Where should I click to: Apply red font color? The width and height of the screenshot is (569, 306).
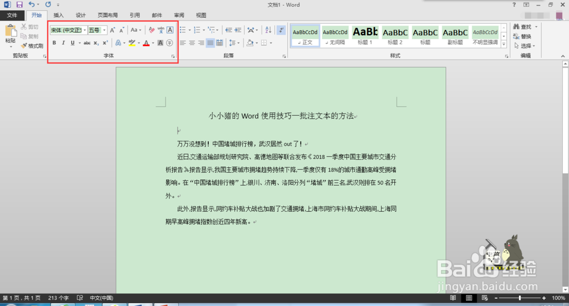(x=146, y=43)
